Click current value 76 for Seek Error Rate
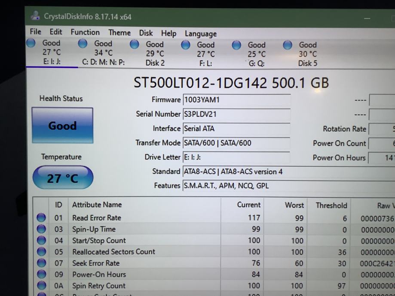Viewport: 395px width, 296px height. click(256, 263)
